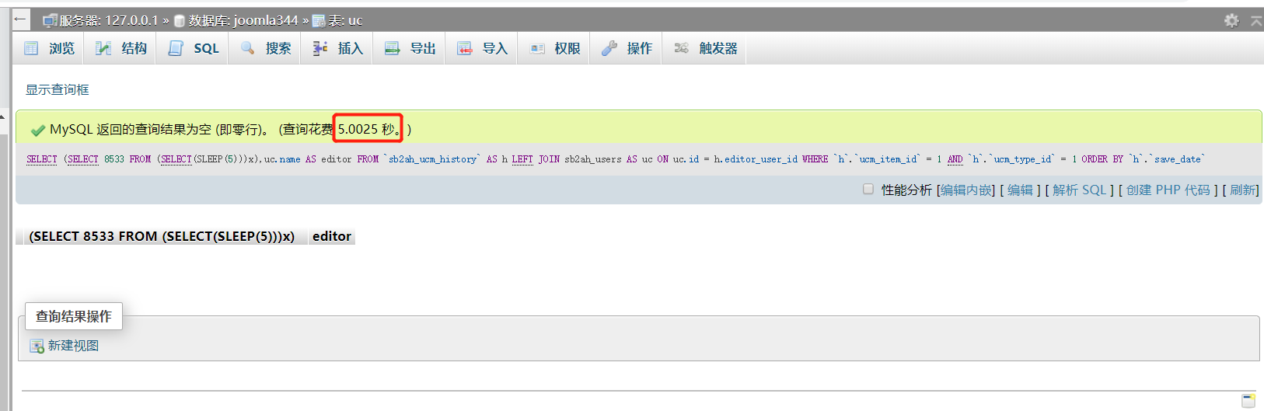Viewport: 1264px width, 411px height.
Task: Click the database icon beside joomla344
Action: click(x=179, y=21)
